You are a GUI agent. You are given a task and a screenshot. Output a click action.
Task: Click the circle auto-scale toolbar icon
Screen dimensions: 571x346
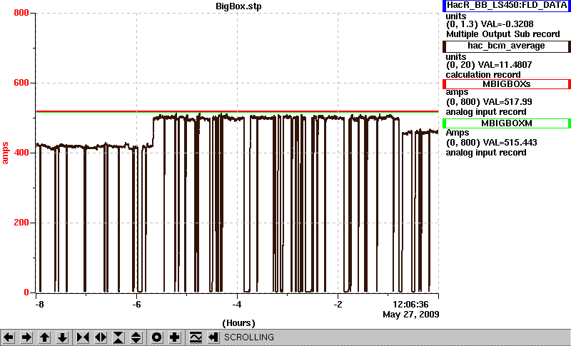(156, 337)
